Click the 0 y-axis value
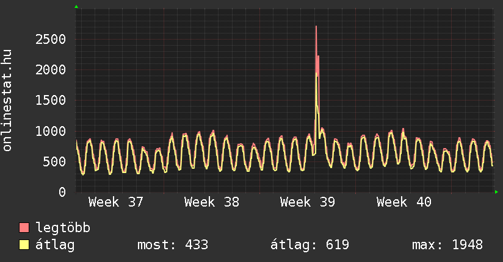The image size is (503, 262). 62,192
